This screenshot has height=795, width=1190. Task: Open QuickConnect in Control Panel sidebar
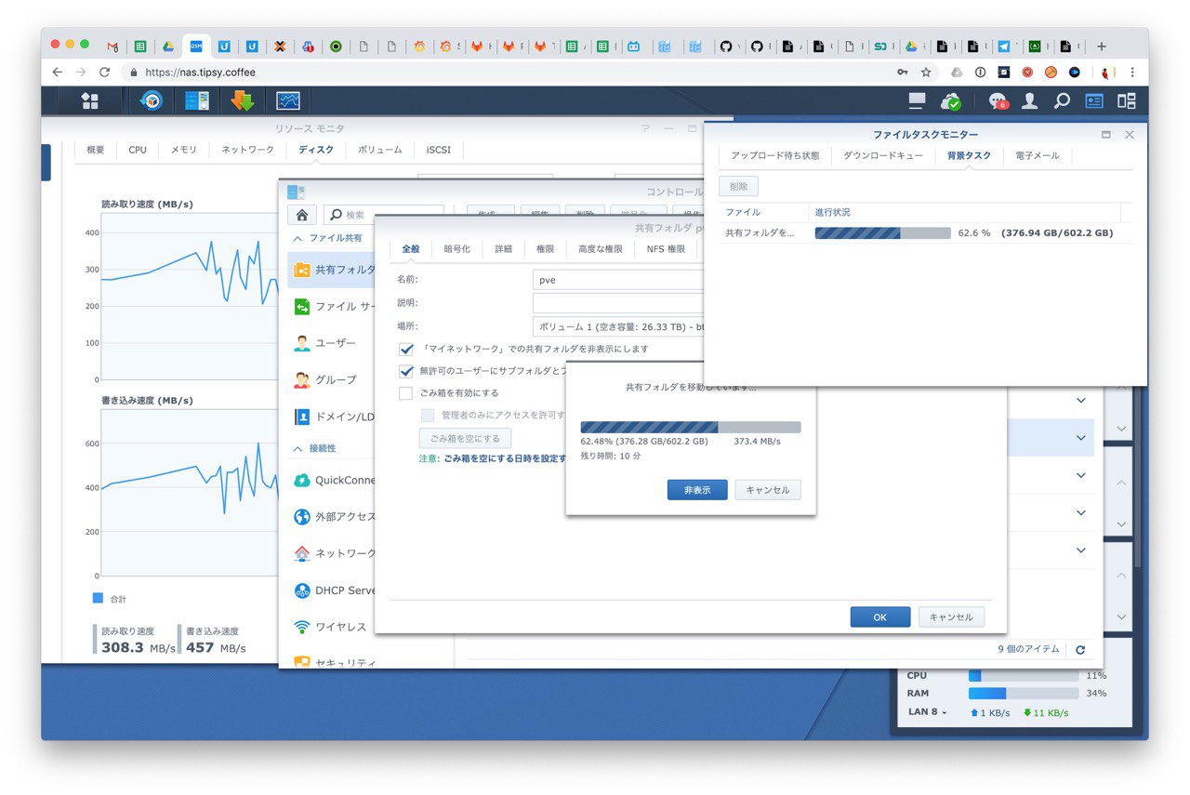(330, 480)
